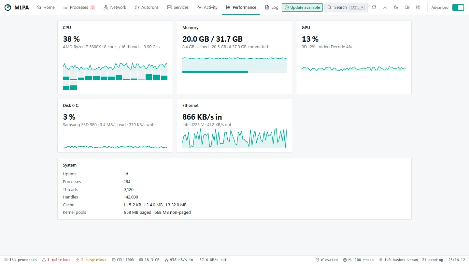Click the Threads value "3,120"
Screen dimensions: 469x264
[129, 190]
